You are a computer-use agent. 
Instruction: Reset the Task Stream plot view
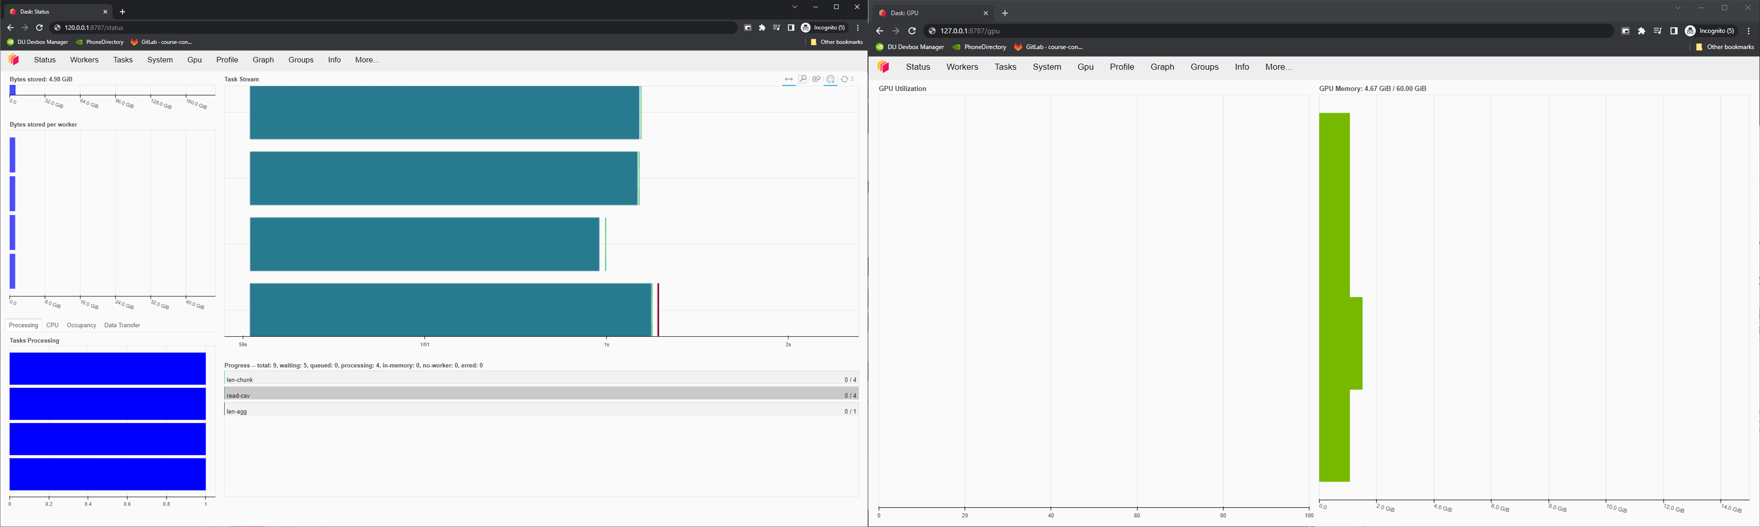point(845,80)
